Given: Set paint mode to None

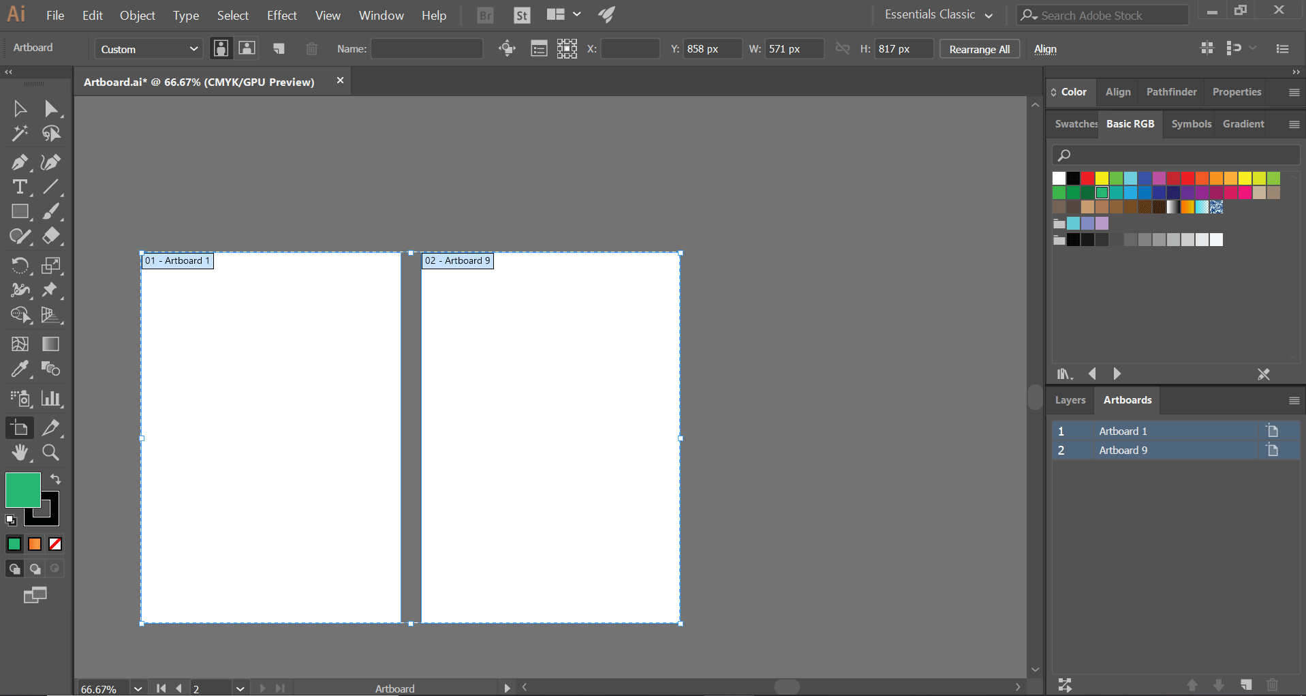Looking at the screenshot, I should coord(56,544).
